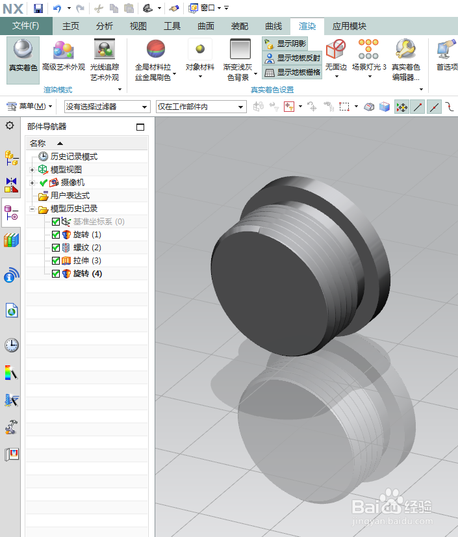Open 首选项 preferences icon

click(x=446, y=49)
